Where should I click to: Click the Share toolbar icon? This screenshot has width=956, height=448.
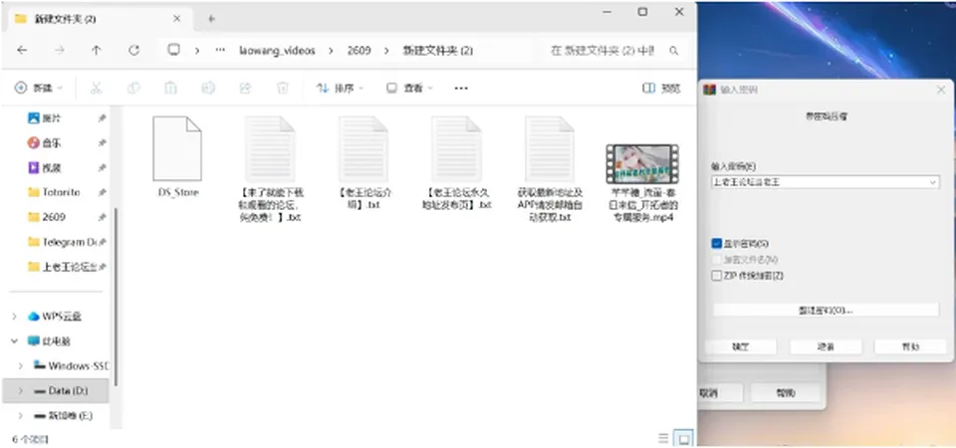click(245, 89)
